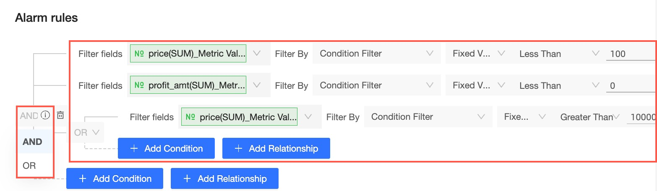Open the Greater Than operator dropdown

[617, 117]
